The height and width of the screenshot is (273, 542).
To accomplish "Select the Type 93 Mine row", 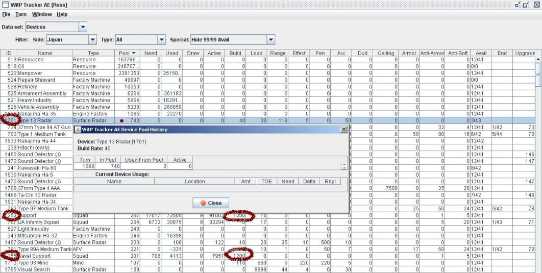I will click(x=268, y=263).
